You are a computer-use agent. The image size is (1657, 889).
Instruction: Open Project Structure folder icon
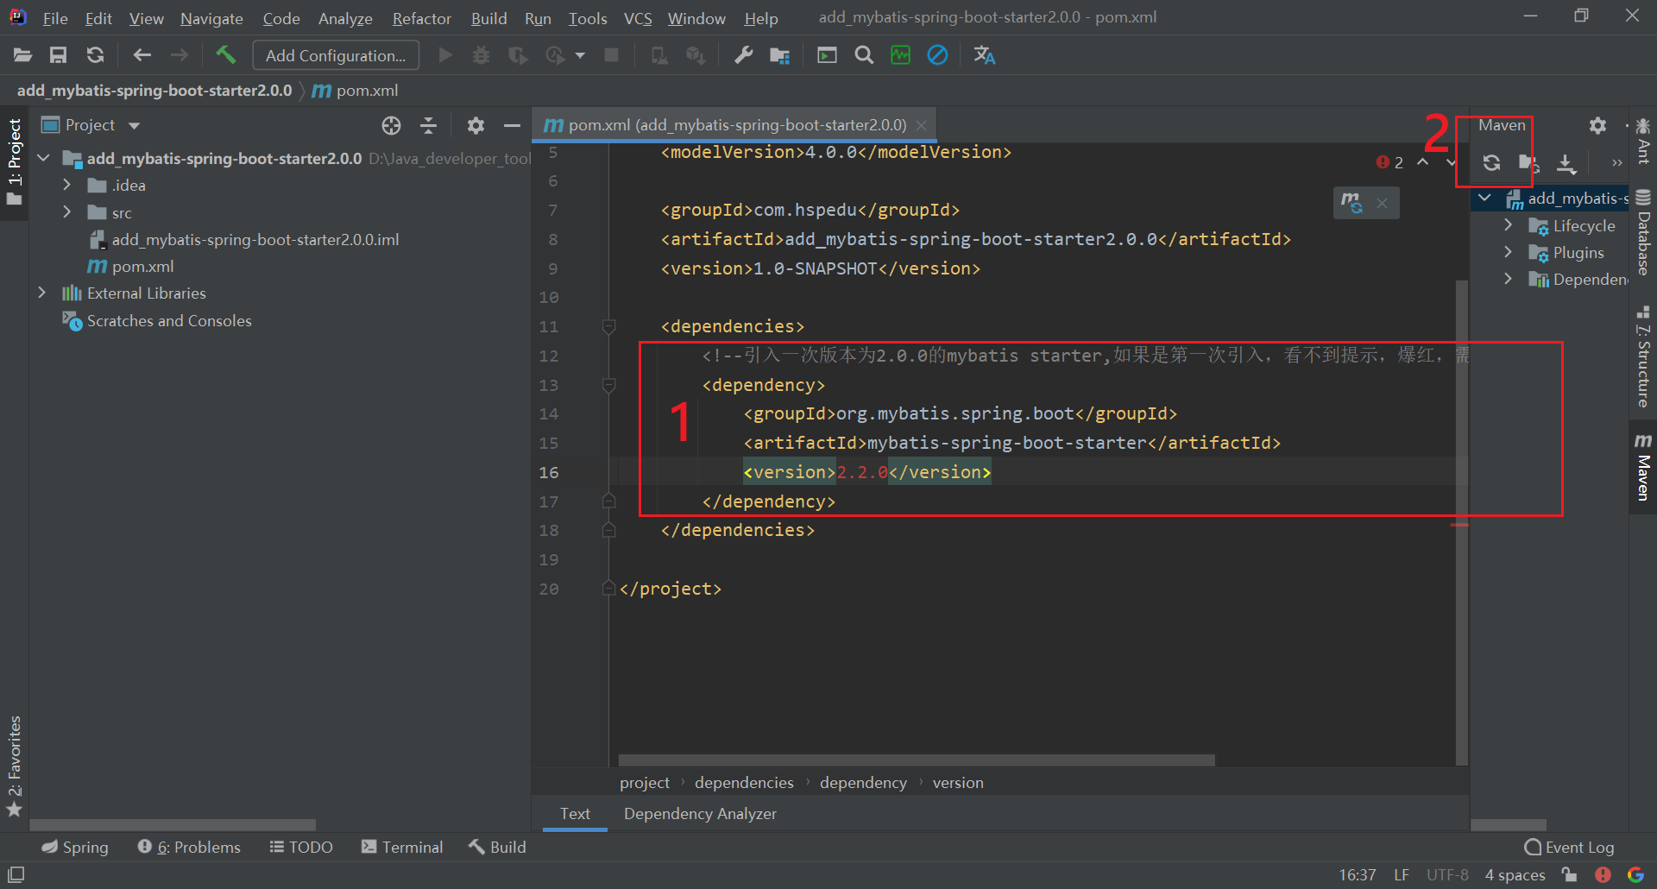coord(779,55)
